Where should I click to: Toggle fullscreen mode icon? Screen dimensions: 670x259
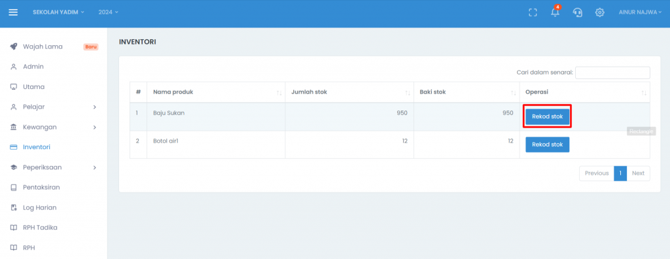pyautogui.click(x=533, y=12)
